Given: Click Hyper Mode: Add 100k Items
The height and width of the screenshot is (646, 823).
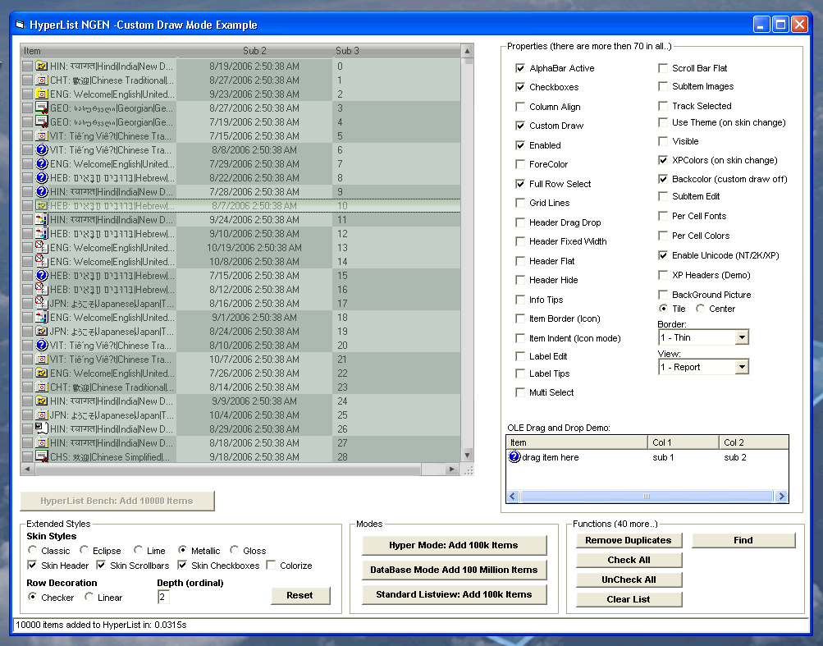Looking at the screenshot, I should pos(454,545).
